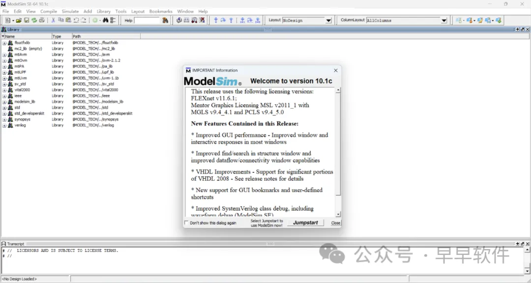This screenshot has height=283, width=531.
Task: Click the first blue Step down-arrow icon
Action: pyautogui.click(x=216, y=20)
